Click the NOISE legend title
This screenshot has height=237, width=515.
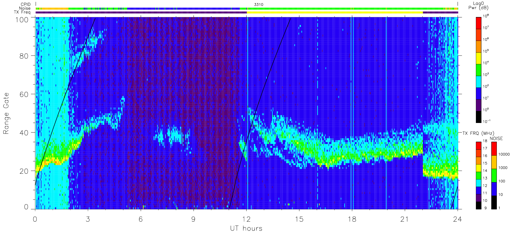pos(496,139)
